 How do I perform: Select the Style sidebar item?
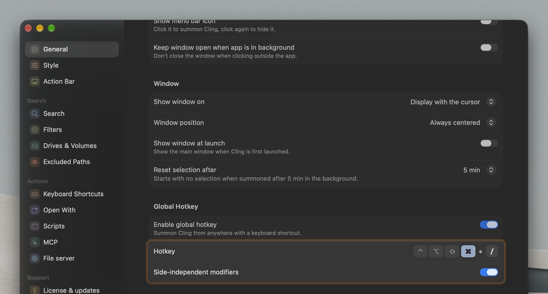coord(72,65)
